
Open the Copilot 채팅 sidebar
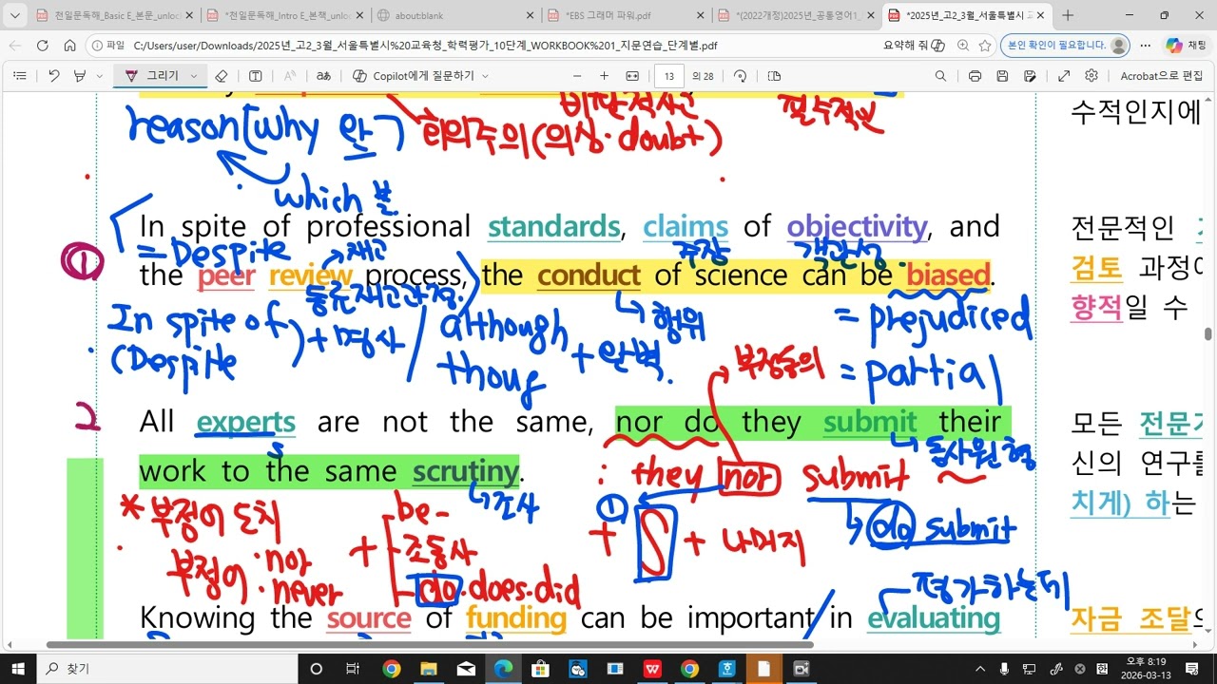[1186, 46]
